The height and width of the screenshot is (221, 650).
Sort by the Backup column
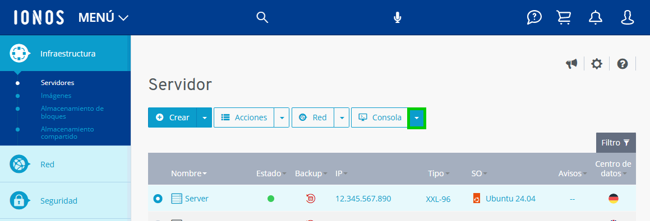[311, 174]
